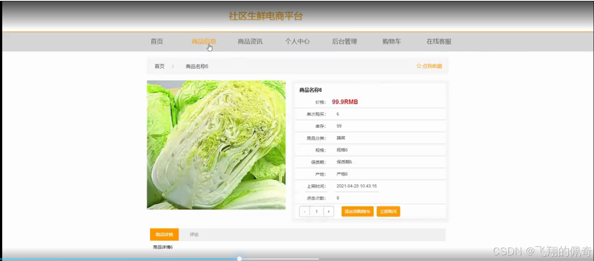Screen dimensions: 594x261
Task: Click the 添加到购物车 button
Action: (358, 211)
